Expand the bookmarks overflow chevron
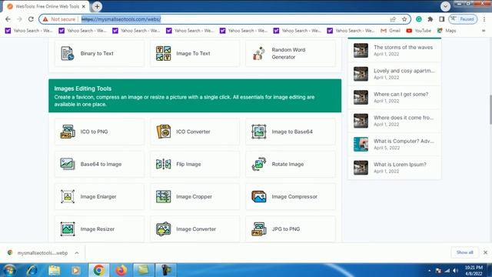The width and height of the screenshot is (492, 277). click(484, 31)
